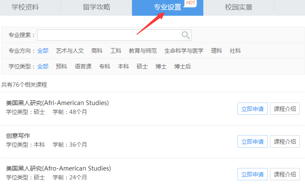Click 课程介绍 for Afro-American Studies
Screen dimensions: 305x185
(x=285, y=174)
